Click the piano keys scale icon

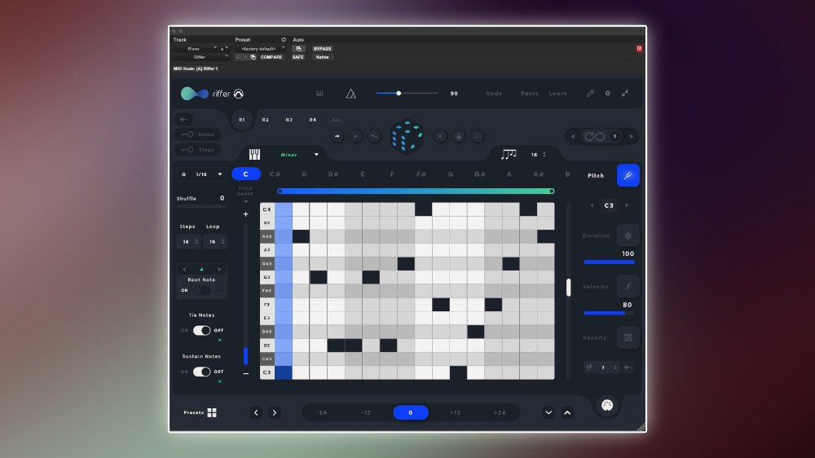point(254,154)
